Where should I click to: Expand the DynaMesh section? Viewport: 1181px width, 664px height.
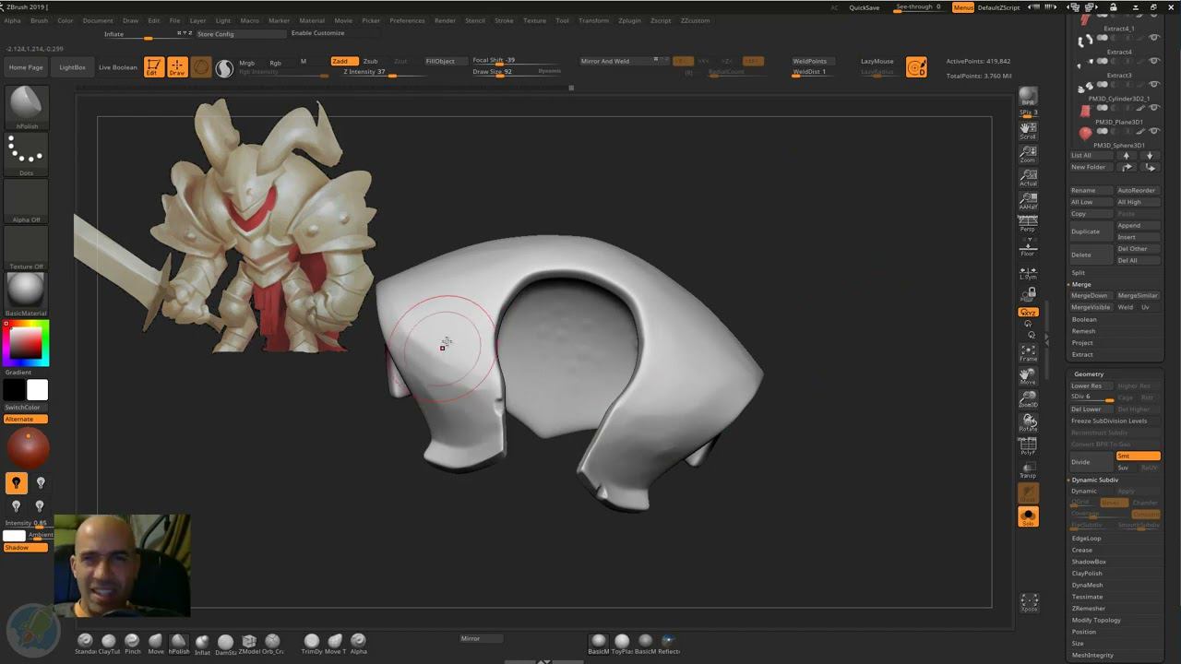pyautogui.click(x=1087, y=585)
